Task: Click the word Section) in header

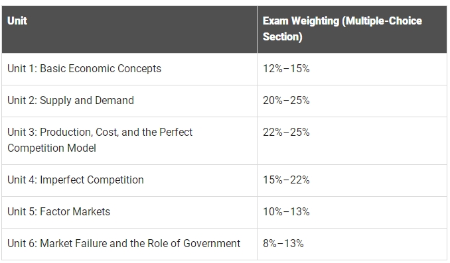Action: pos(282,37)
